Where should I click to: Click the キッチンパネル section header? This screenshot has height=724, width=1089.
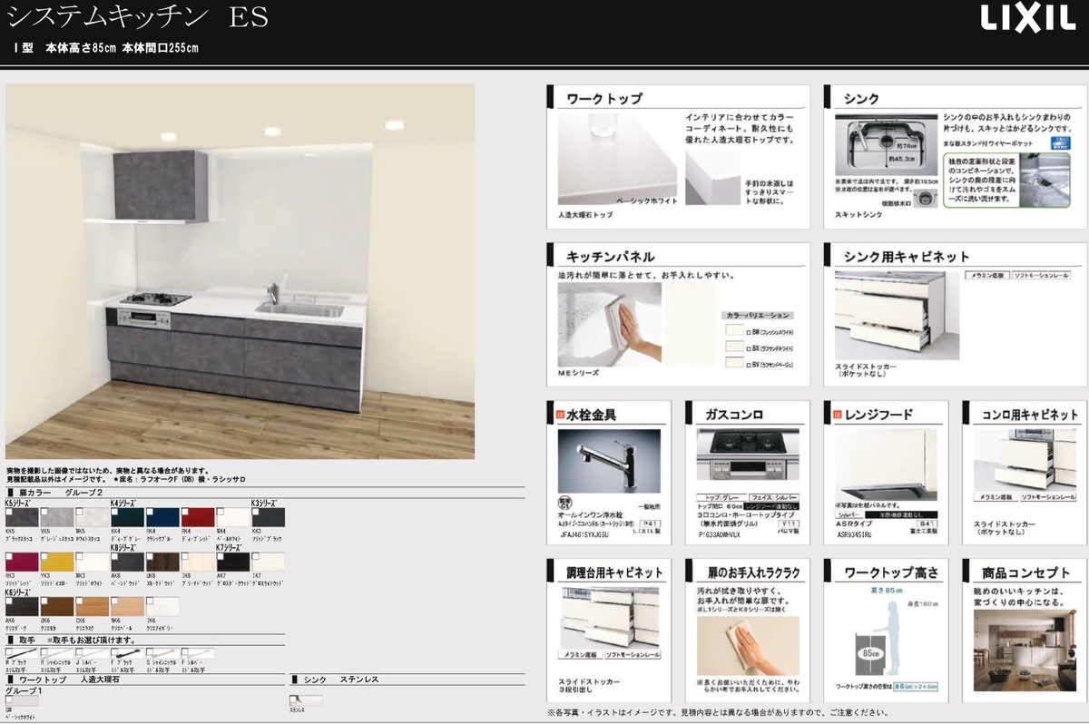pos(610,257)
